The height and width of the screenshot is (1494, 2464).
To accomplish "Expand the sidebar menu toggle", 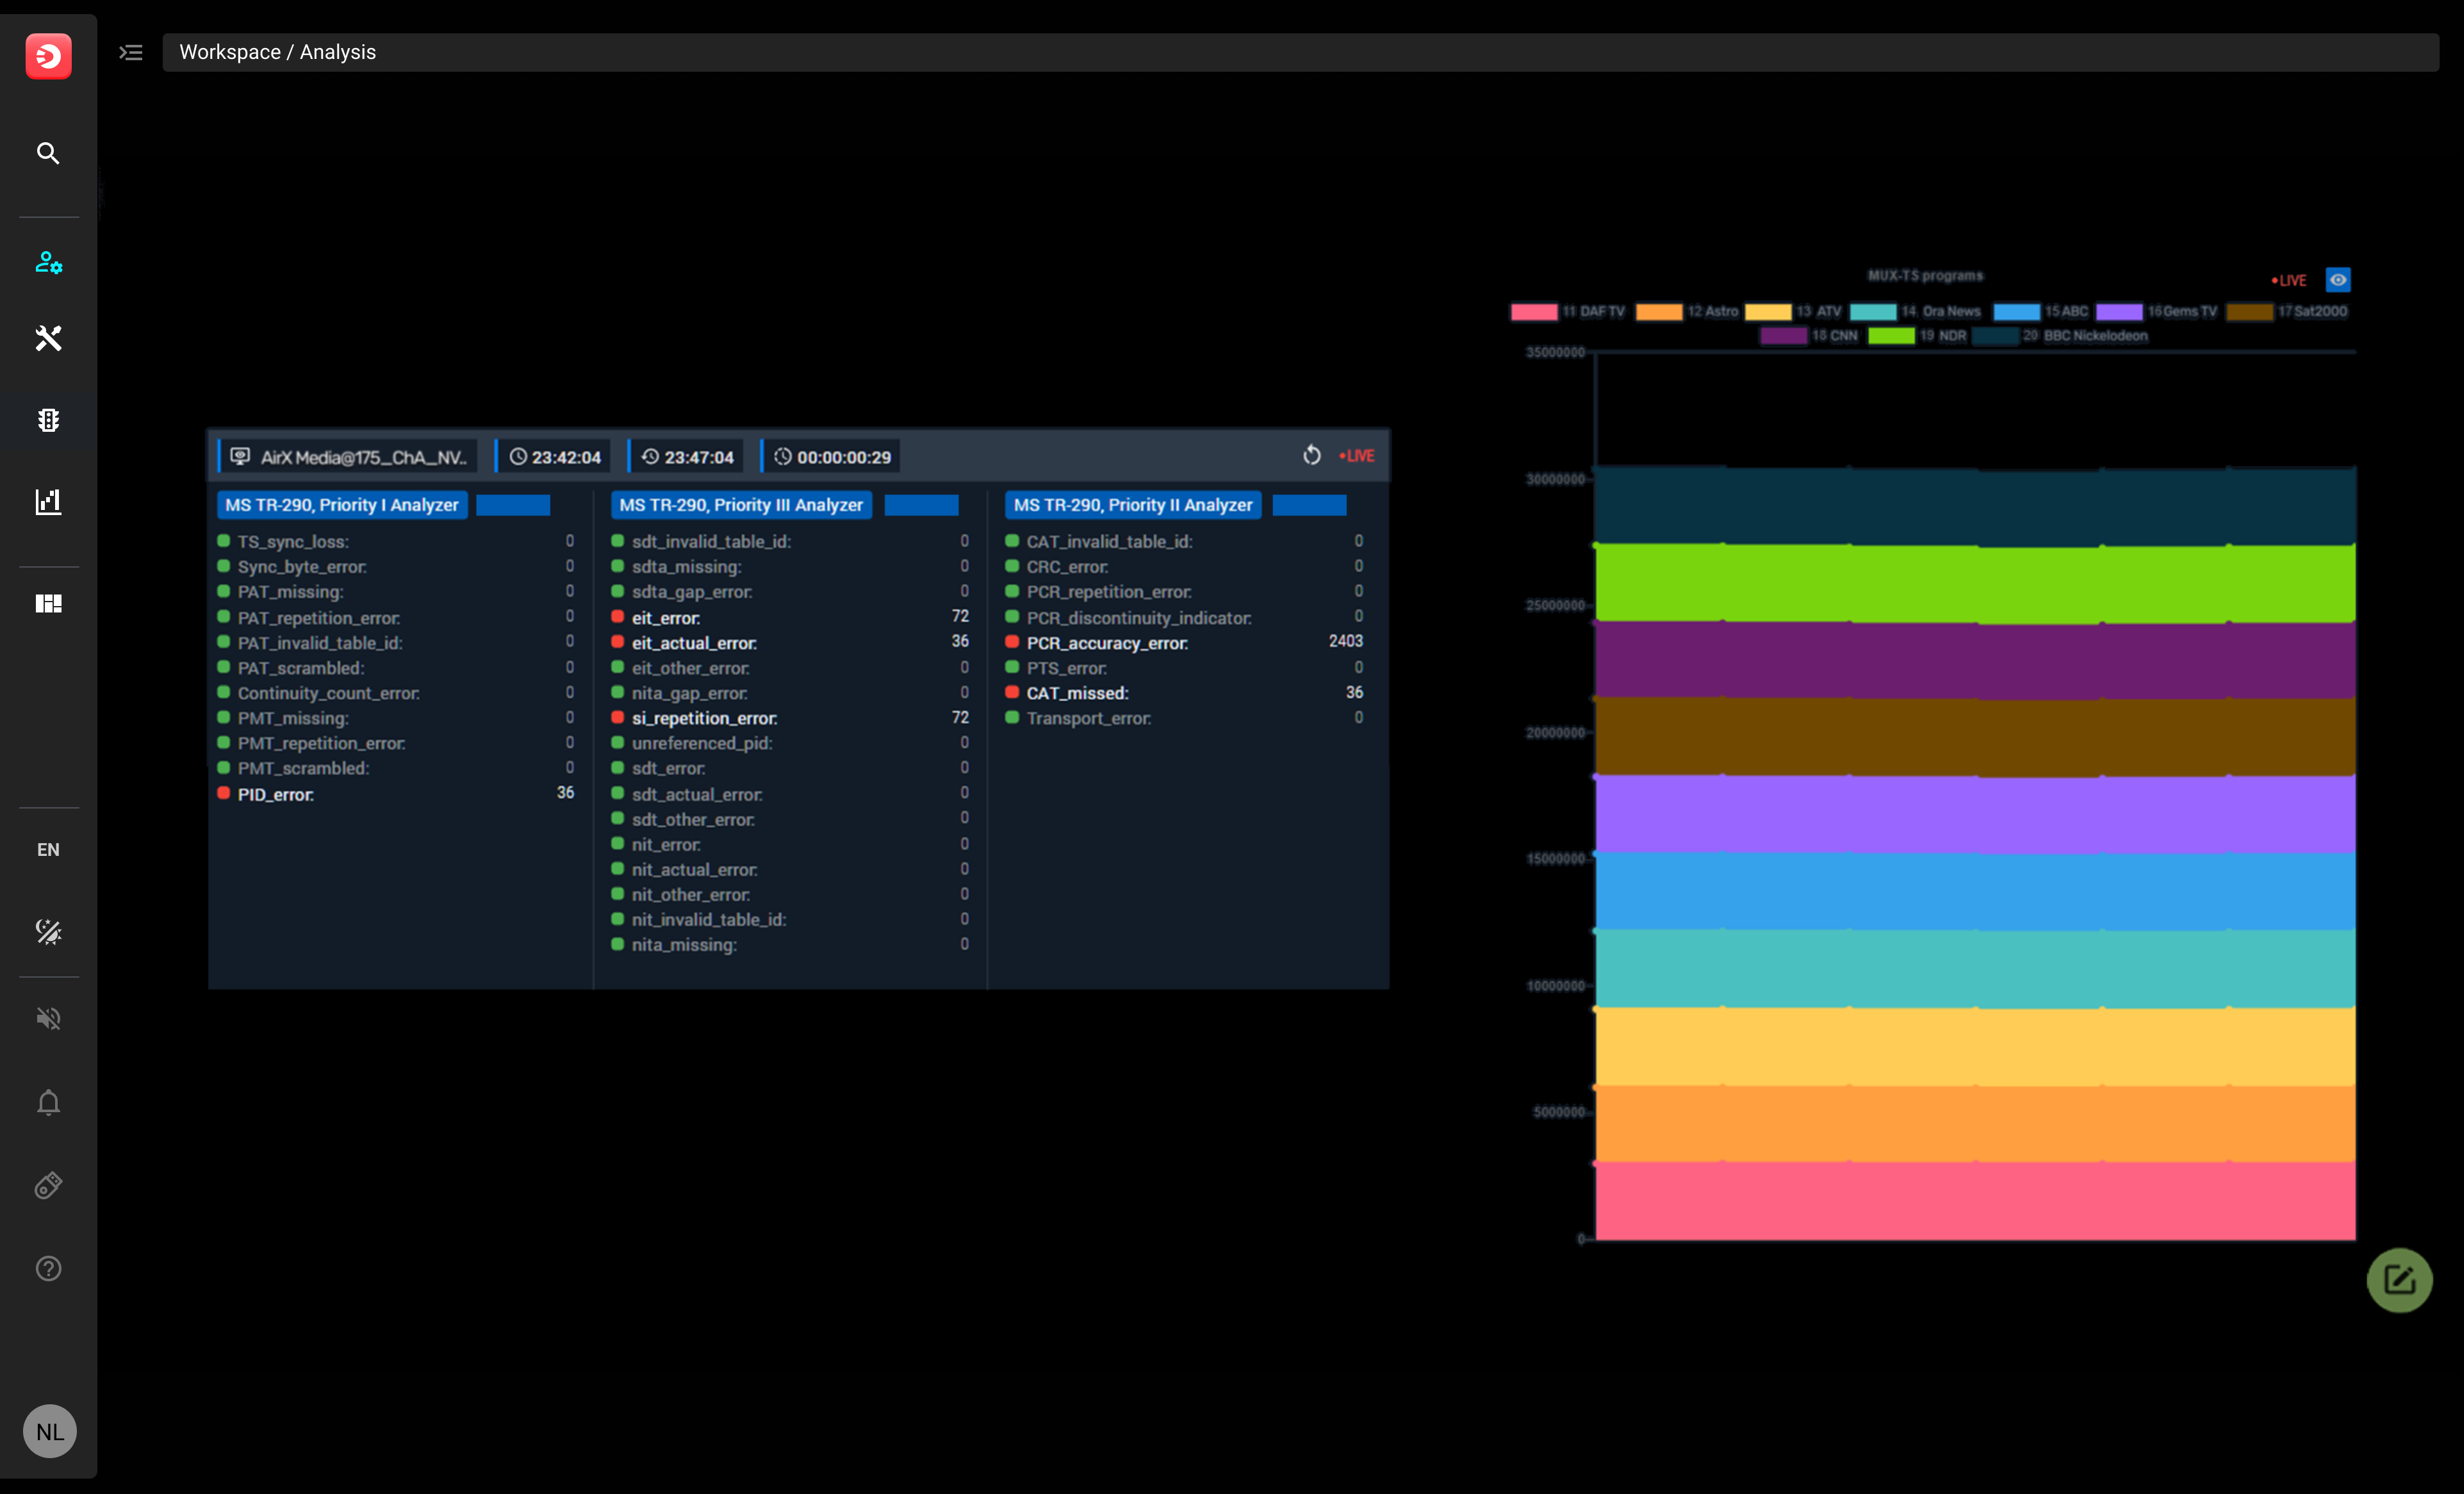I will (x=131, y=52).
